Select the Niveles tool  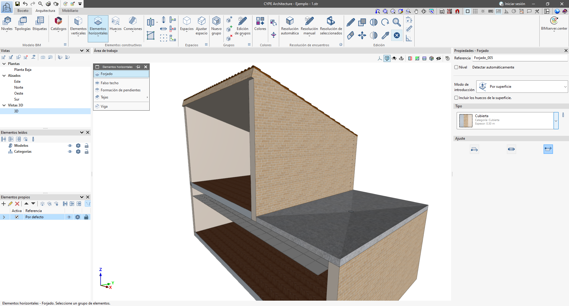pos(7,24)
